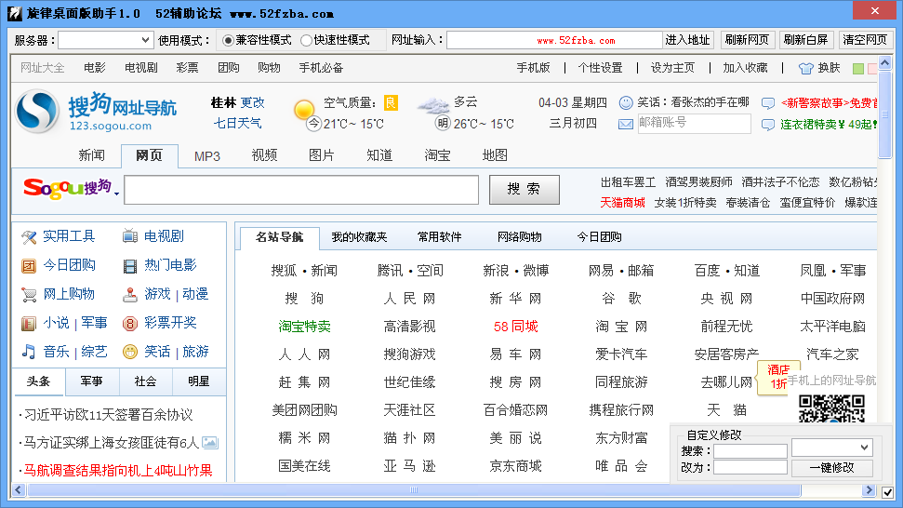This screenshot has height=508, width=903.
Task: Click the 搜索 field in 自定义修改
Action: (x=750, y=451)
